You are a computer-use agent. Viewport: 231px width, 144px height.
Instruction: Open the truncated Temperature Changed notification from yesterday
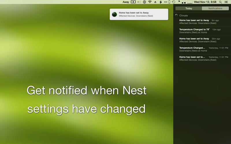(202, 49)
